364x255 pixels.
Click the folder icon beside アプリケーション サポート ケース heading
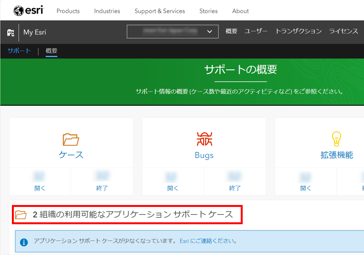(21, 215)
